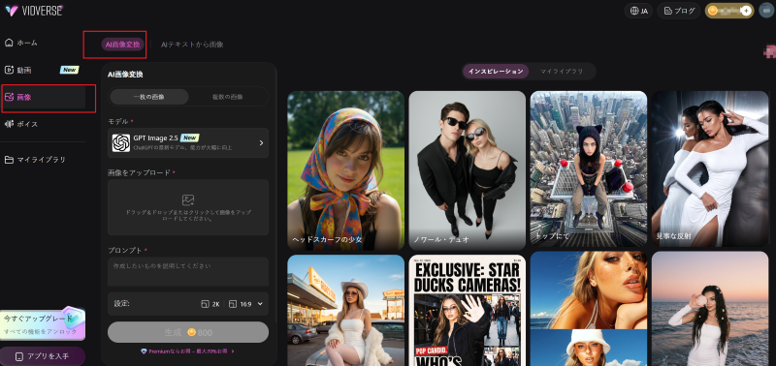776x366 pixels.
Task: Click the globe language icon
Action: tap(634, 11)
